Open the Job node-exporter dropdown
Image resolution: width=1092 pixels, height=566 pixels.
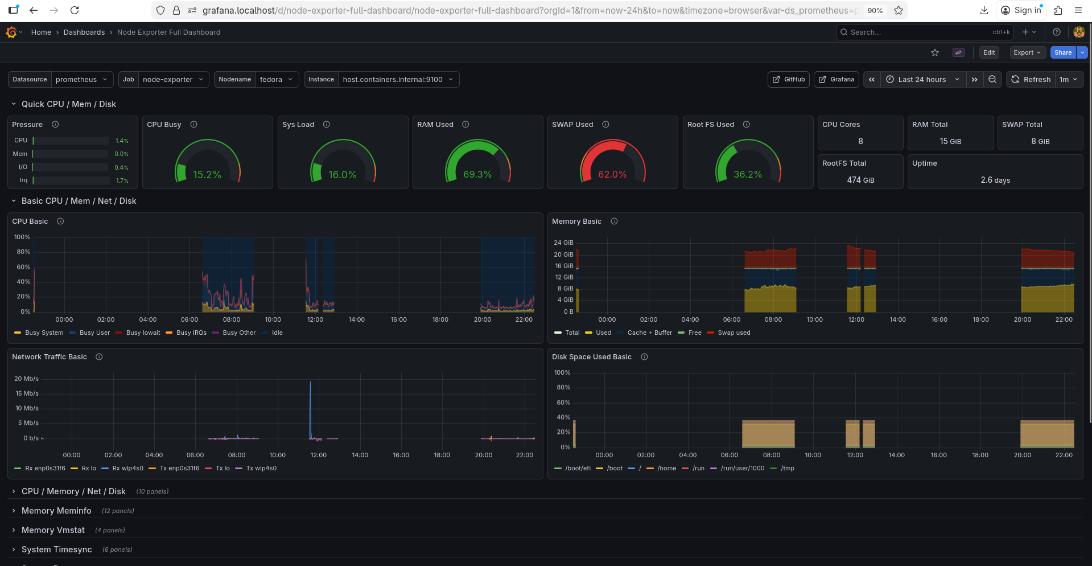pos(174,80)
